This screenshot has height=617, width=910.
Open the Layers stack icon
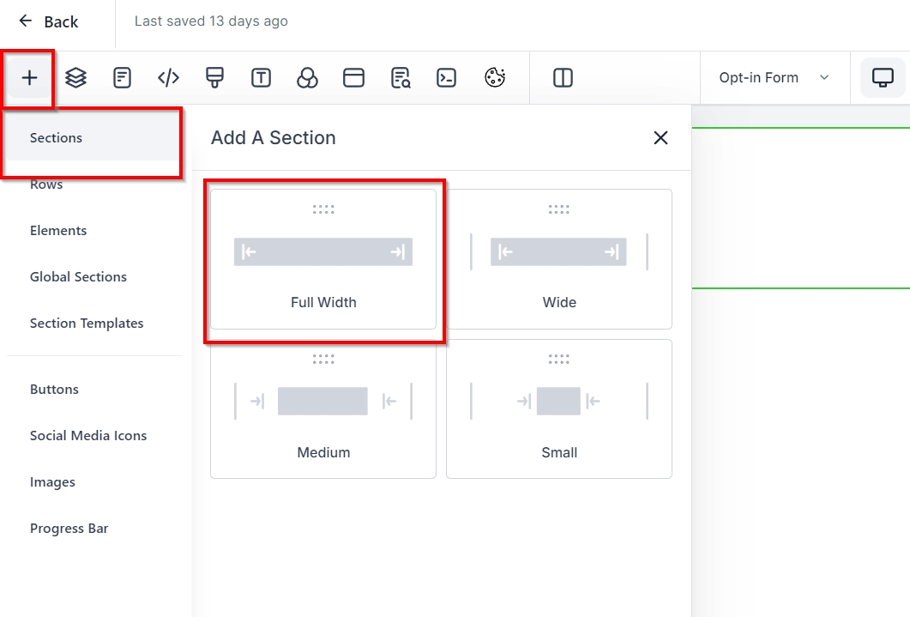pyautogui.click(x=76, y=78)
